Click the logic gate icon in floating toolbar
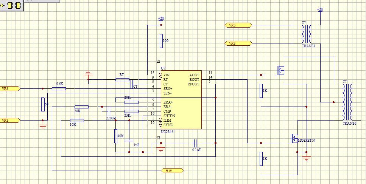The image size is (366, 184). (x=3, y=5)
